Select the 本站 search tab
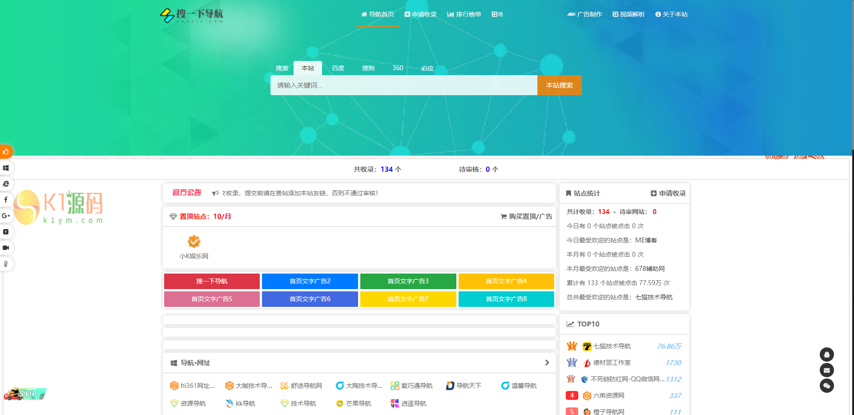Image resolution: width=854 pixels, height=415 pixels. click(308, 68)
